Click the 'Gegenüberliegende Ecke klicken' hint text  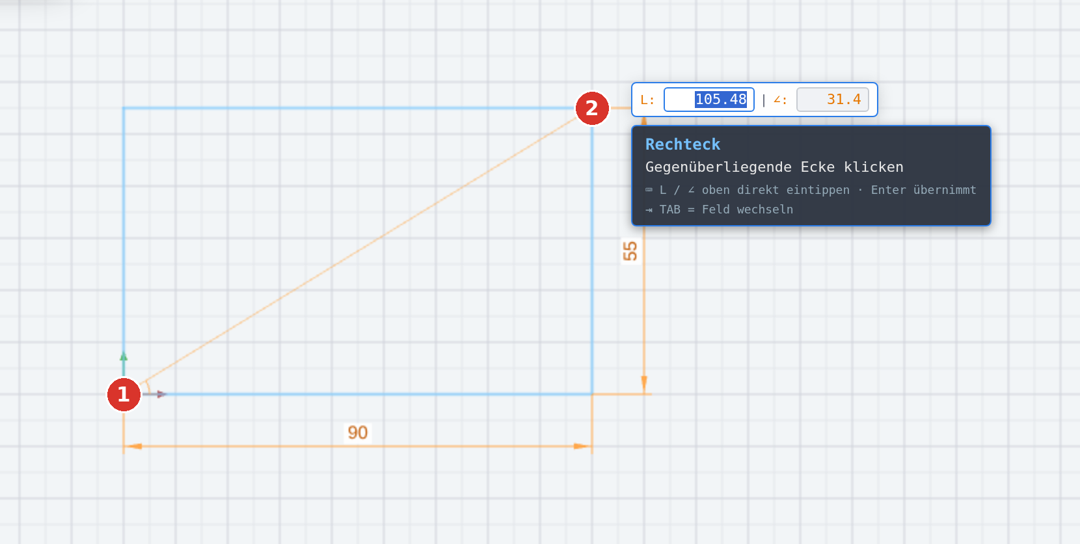[x=774, y=167]
